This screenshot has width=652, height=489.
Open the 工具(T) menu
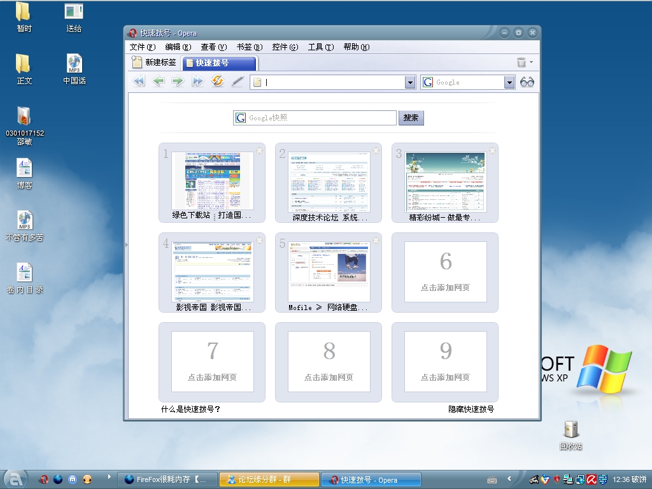pyautogui.click(x=321, y=47)
